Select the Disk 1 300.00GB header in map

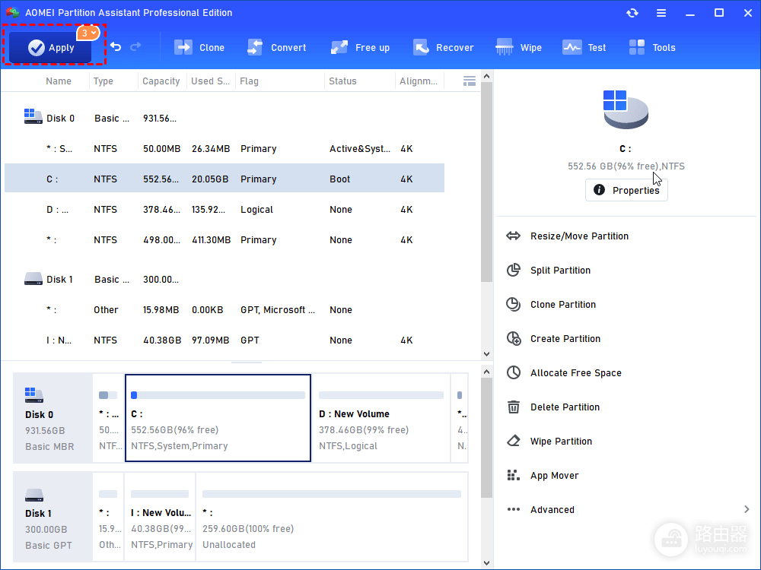tap(53, 517)
